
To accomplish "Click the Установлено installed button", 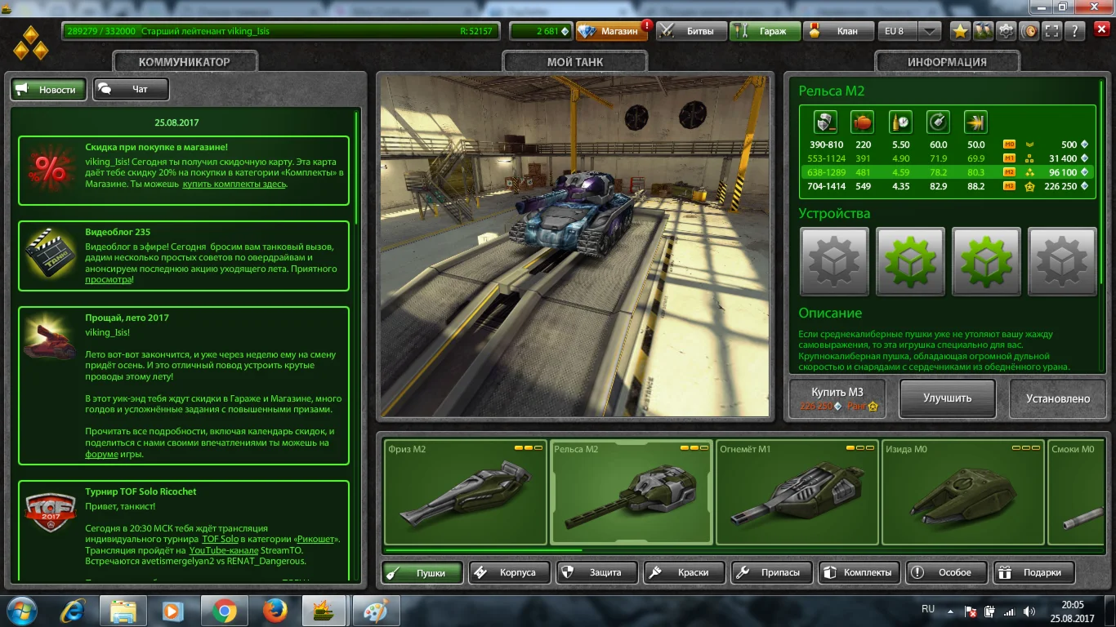I will [x=1058, y=398].
